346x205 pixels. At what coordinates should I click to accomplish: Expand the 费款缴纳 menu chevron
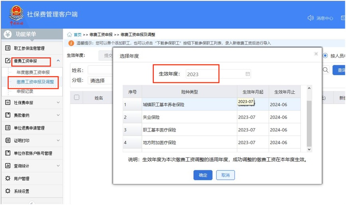tap(58, 115)
